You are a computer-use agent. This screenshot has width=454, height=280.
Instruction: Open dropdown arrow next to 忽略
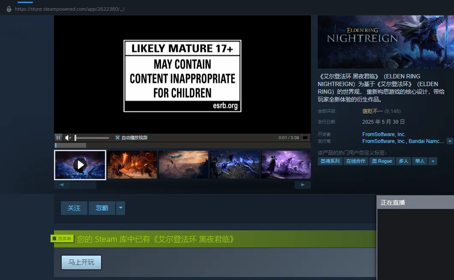(x=120, y=208)
